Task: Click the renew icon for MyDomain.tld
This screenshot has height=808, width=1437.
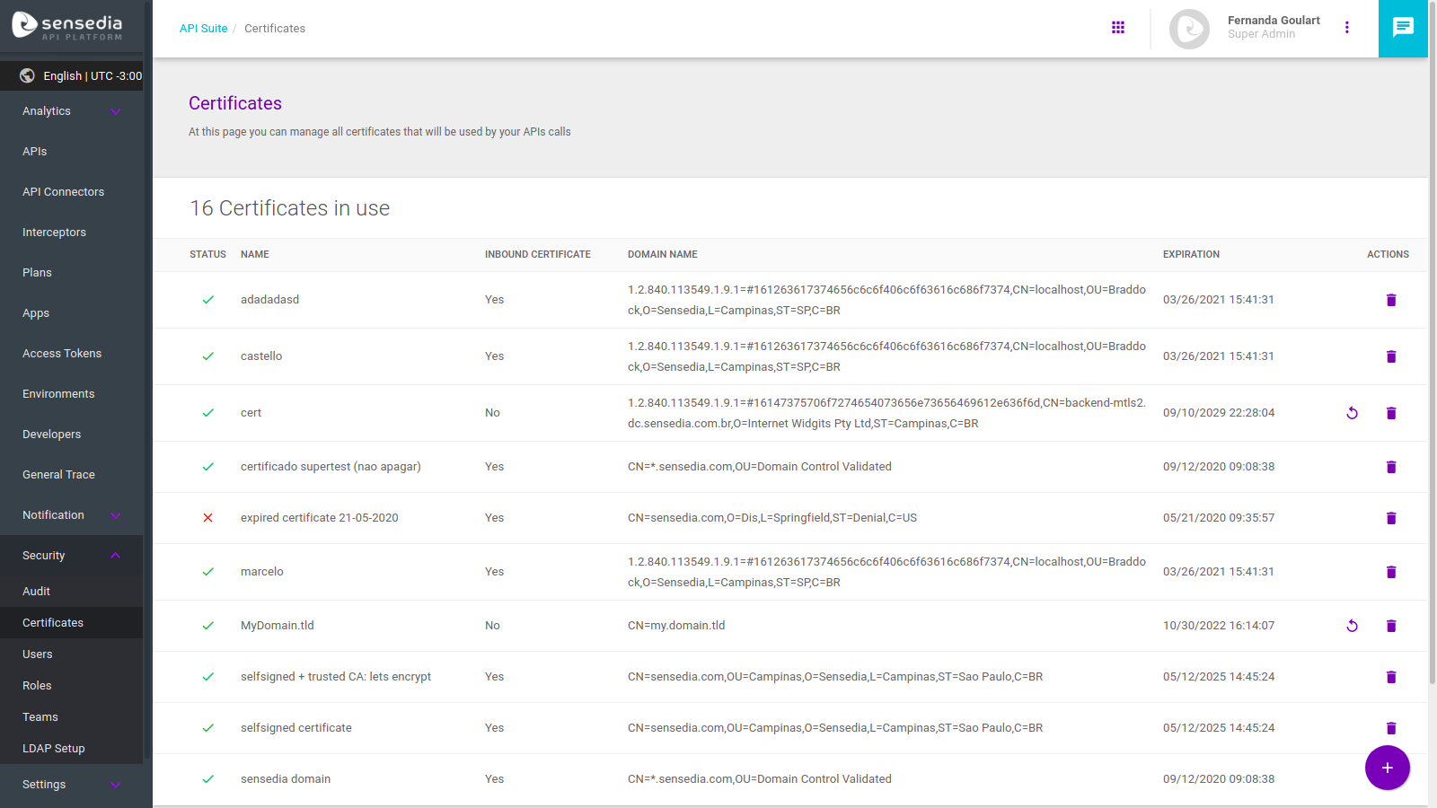Action: click(x=1352, y=626)
